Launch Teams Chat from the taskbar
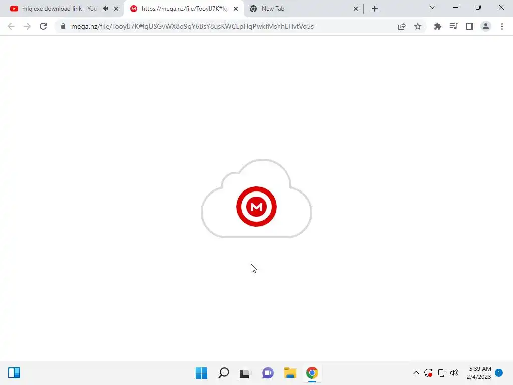The image size is (513, 385). [x=268, y=373]
